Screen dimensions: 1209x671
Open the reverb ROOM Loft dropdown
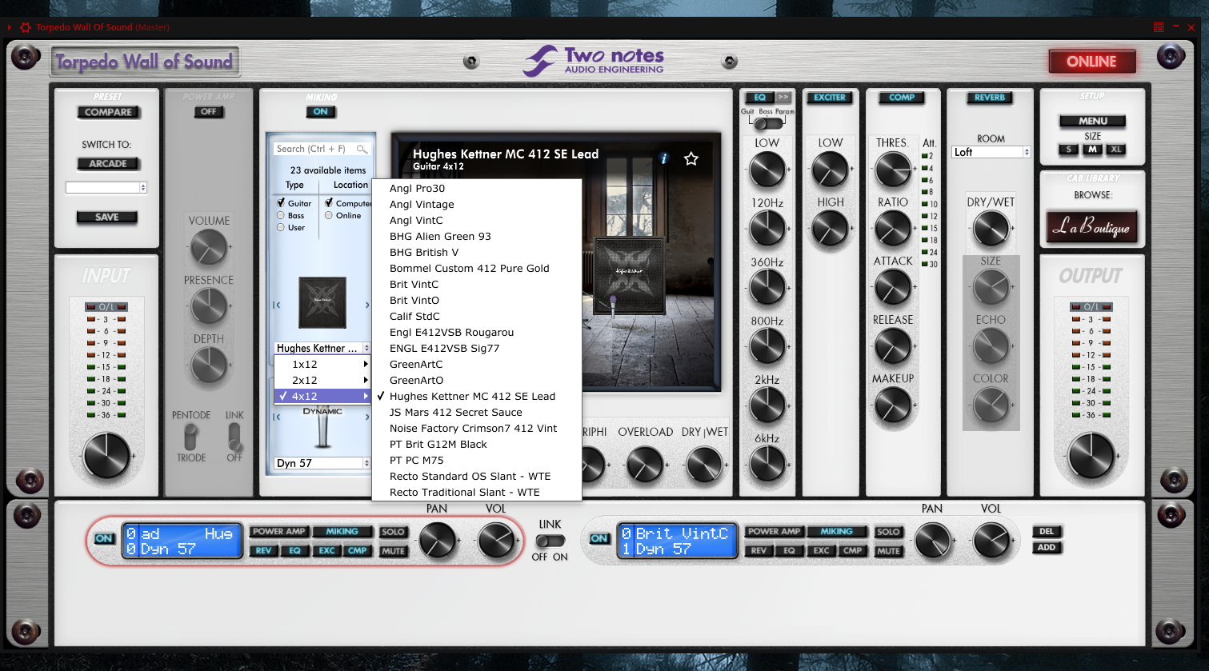point(991,152)
